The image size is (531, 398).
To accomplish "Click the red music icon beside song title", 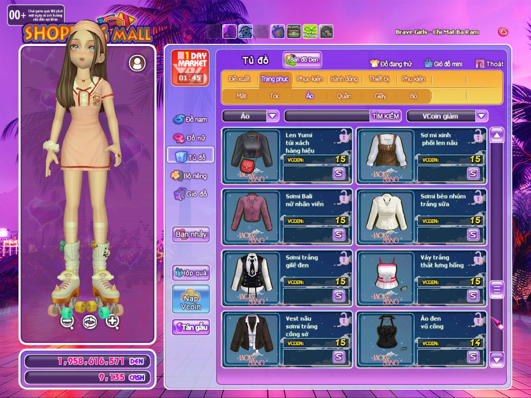I will tap(503, 32).
